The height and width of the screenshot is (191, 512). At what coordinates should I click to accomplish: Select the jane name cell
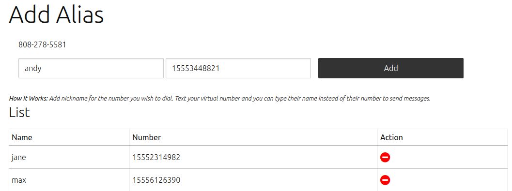(69, 158)
